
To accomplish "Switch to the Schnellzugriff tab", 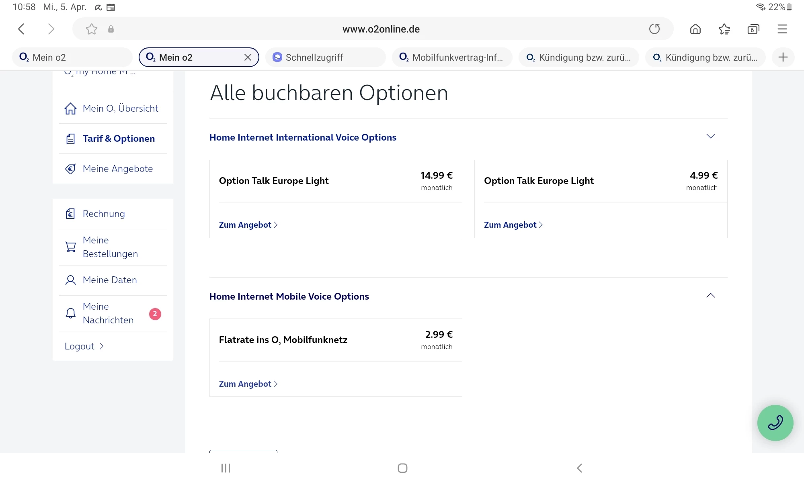I will click(x=314, y=57).
